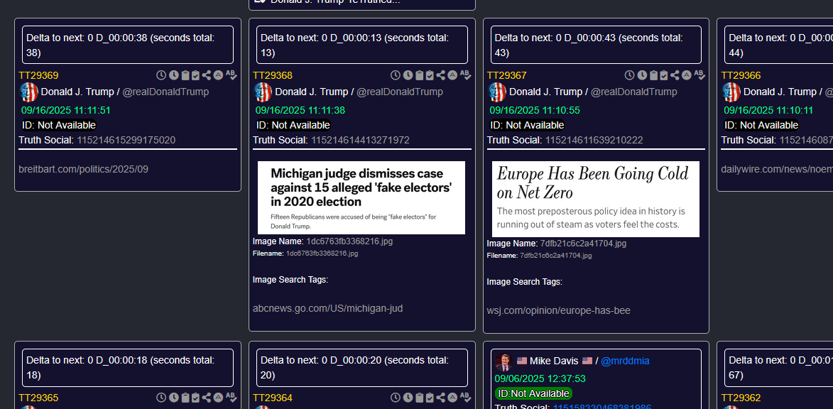Open post ID TT29364
This screenshot has height=409, width=833.
[273, 398]
